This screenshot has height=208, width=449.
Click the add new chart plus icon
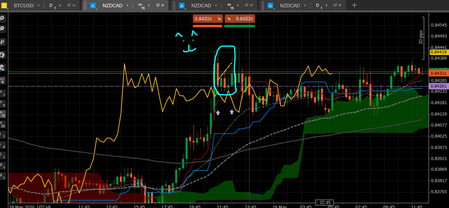[354, 5]
